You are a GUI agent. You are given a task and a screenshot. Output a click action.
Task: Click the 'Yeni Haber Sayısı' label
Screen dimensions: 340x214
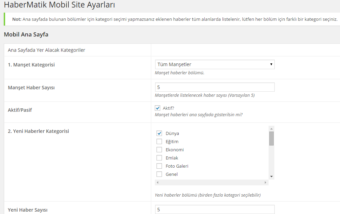click(x=28, y=210)
